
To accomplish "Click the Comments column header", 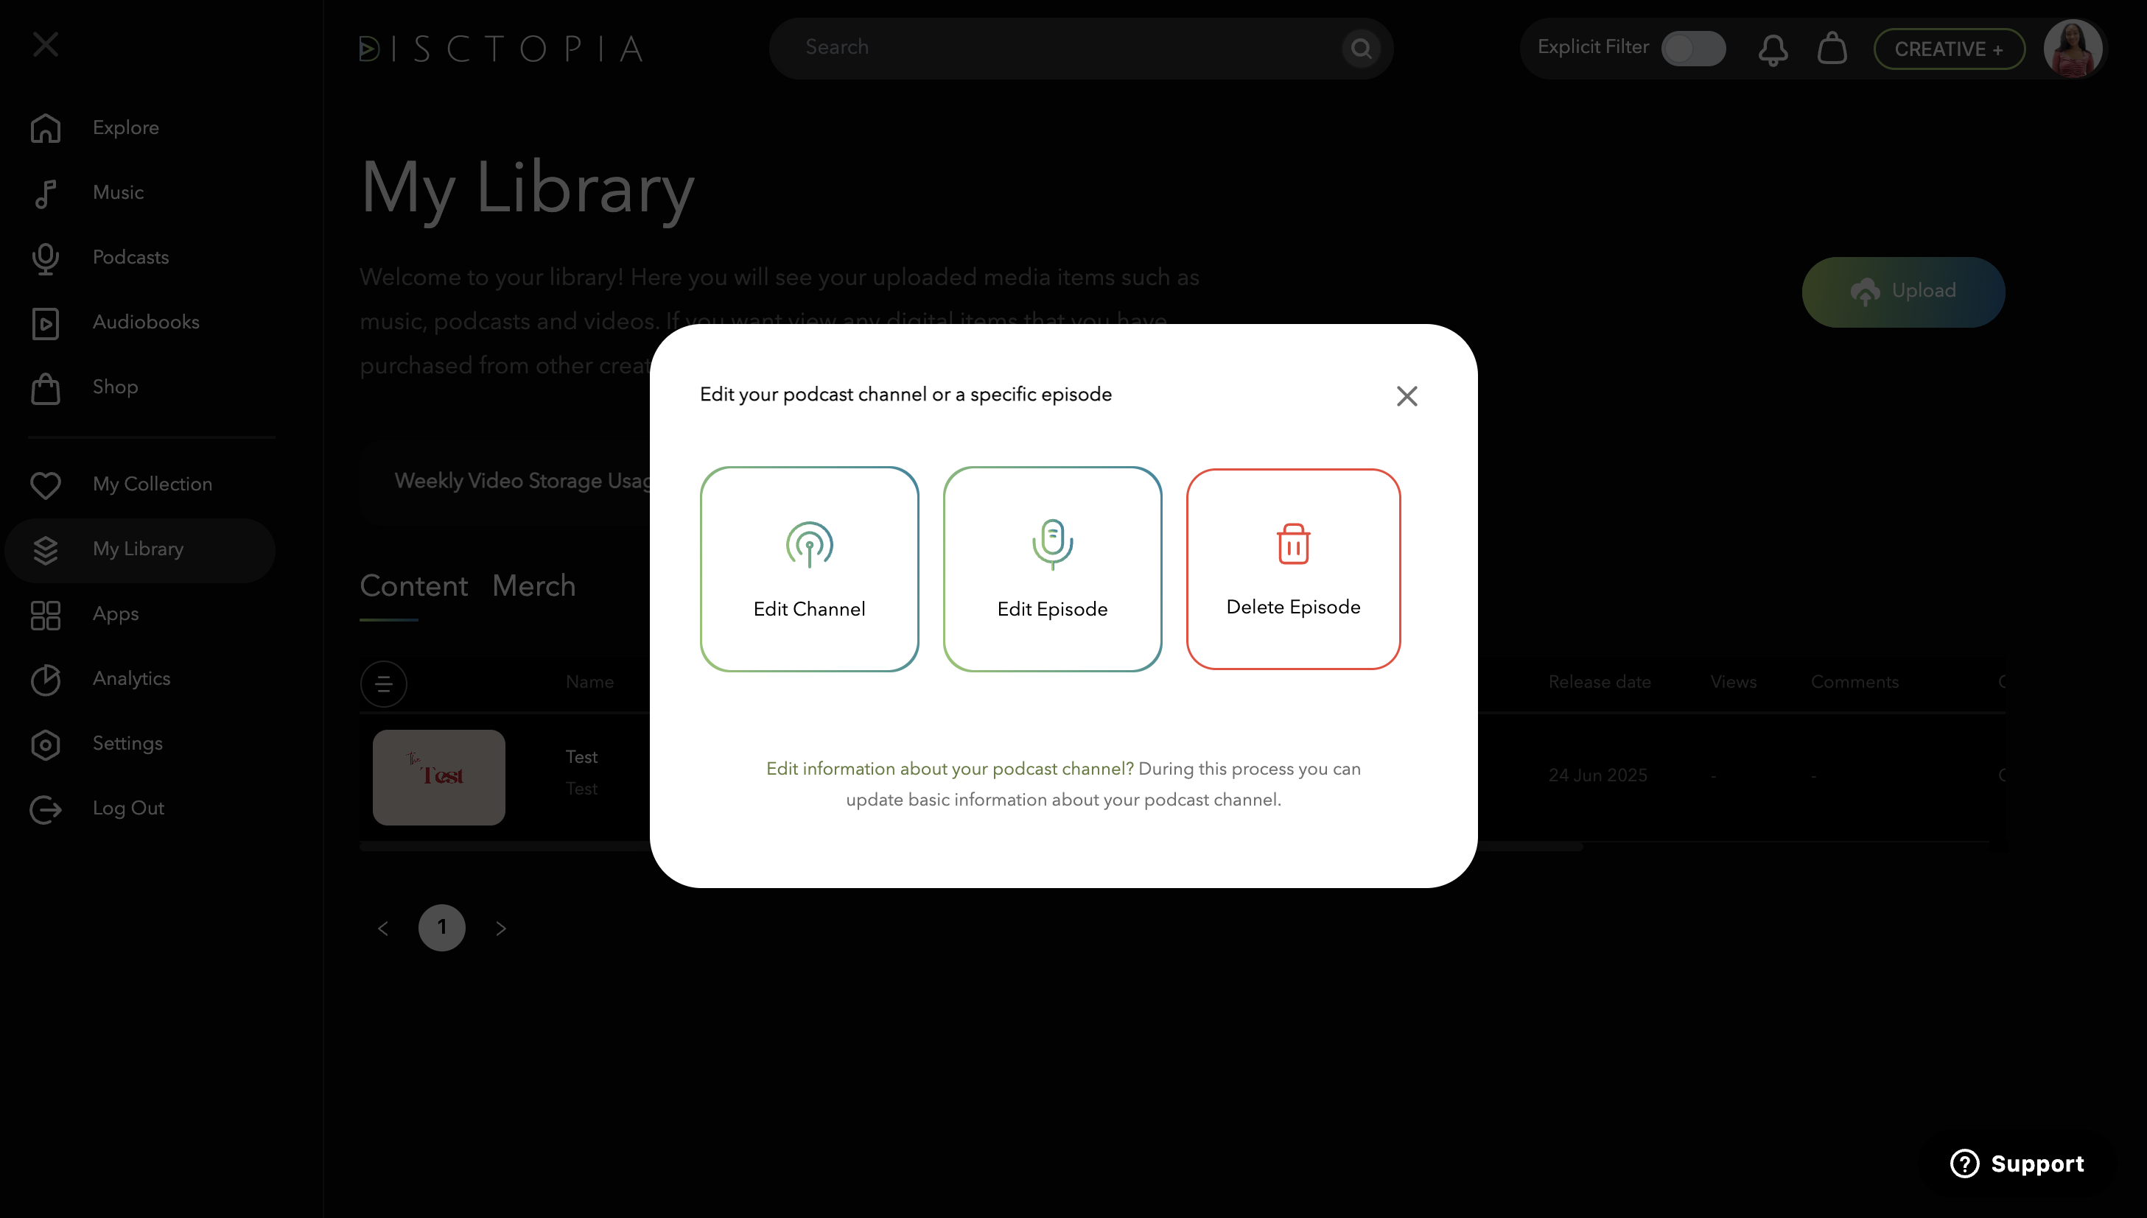I will [1854, 683].
